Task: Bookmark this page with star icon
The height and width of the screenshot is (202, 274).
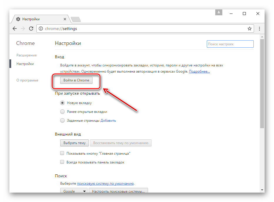Action: click(x=249, y=29)
